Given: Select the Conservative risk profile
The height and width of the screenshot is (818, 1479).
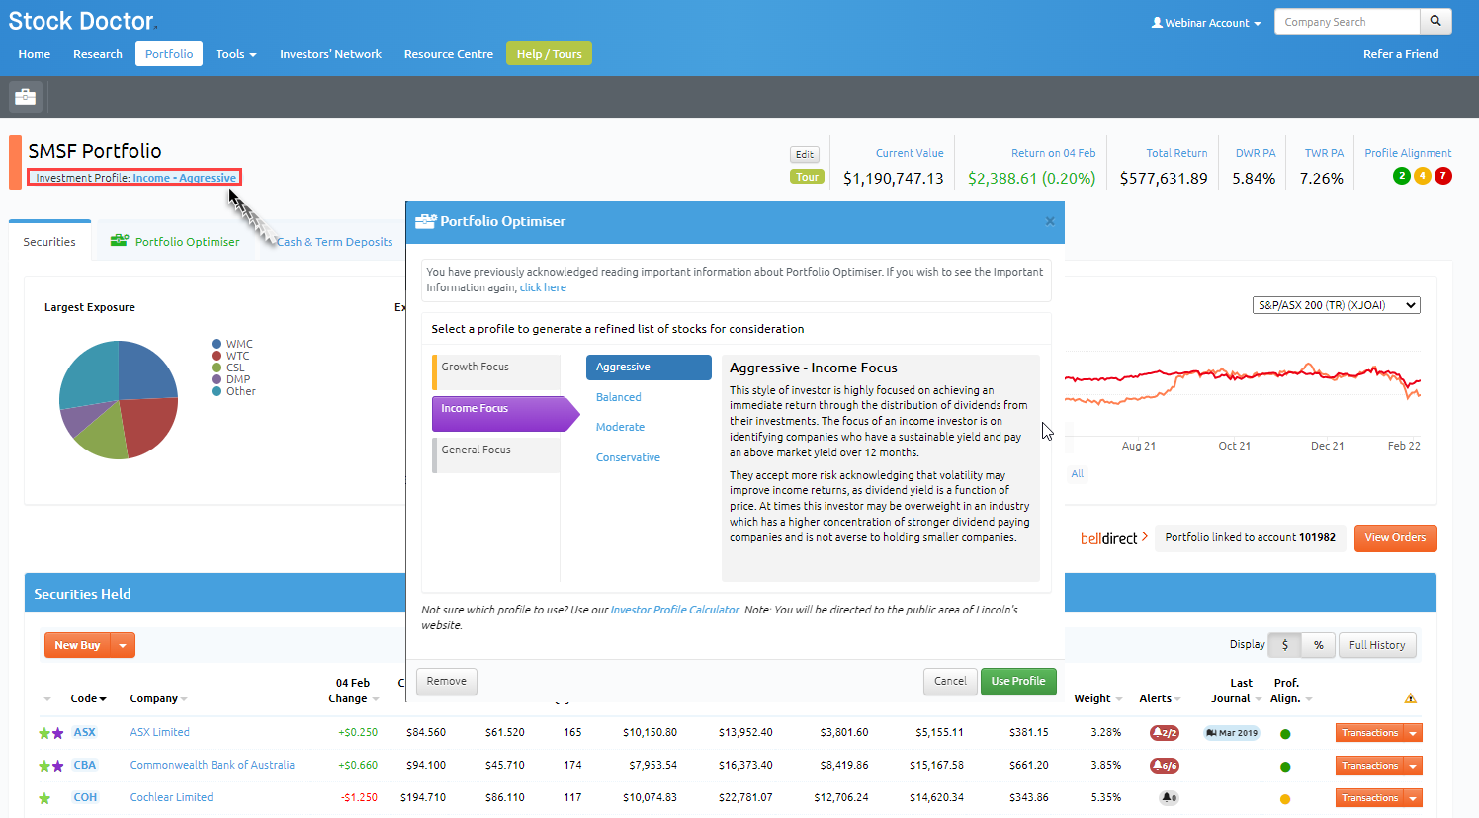Looking at the screenshot, I should tap(628, 457).
